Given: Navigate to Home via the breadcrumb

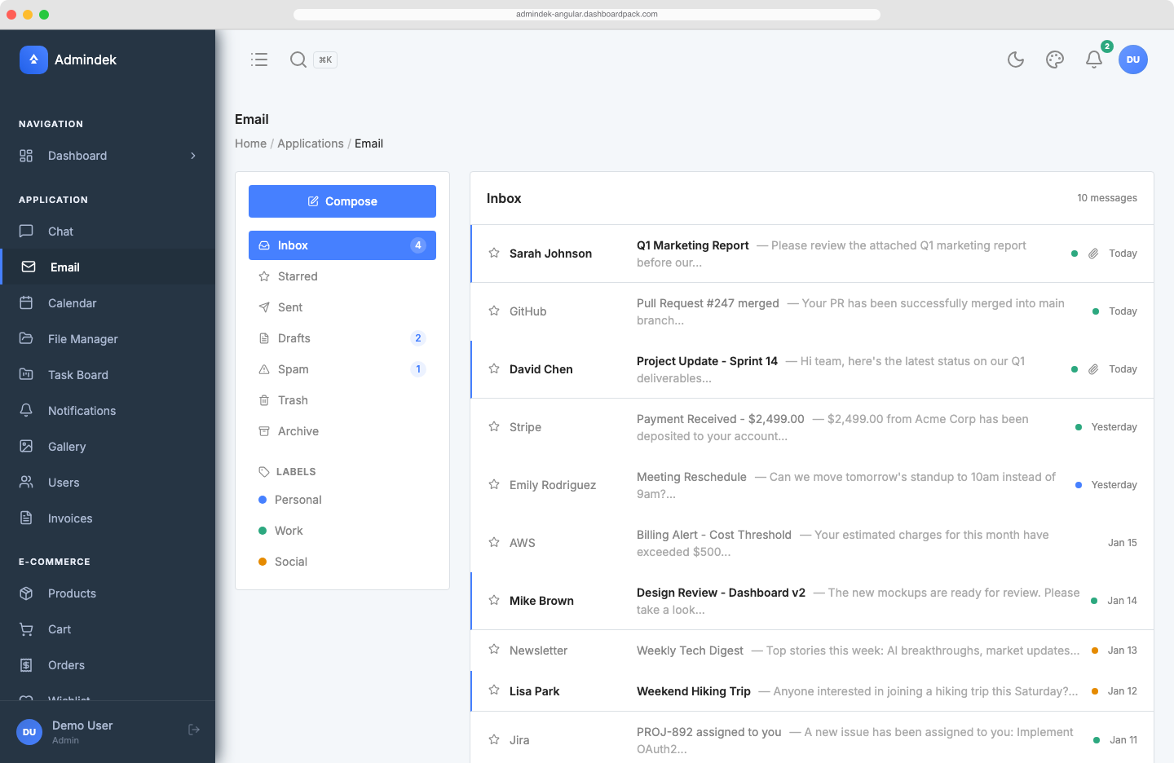Looking at the screenshot, I should click(250, 143).
